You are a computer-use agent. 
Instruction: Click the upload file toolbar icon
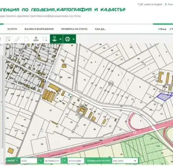click(36, 39)
